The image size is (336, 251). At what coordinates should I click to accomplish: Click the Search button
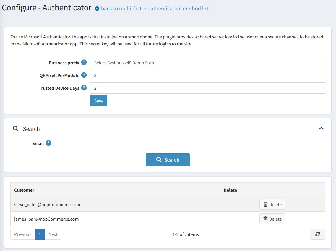pyautogui.click(x=168, y=159)
